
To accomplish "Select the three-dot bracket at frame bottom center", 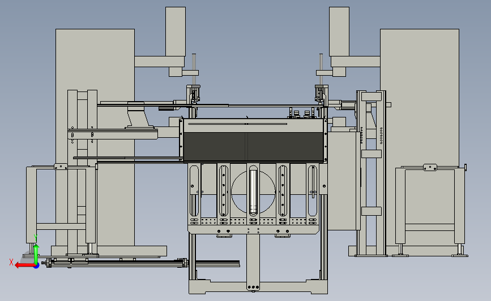I will point(253,287).
